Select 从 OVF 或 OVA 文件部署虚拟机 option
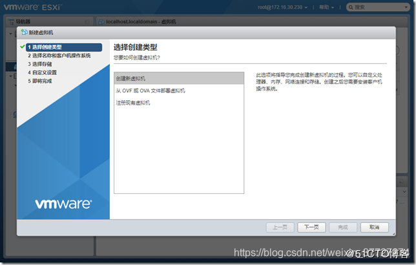The image size is (416, 265). (179, 91)
